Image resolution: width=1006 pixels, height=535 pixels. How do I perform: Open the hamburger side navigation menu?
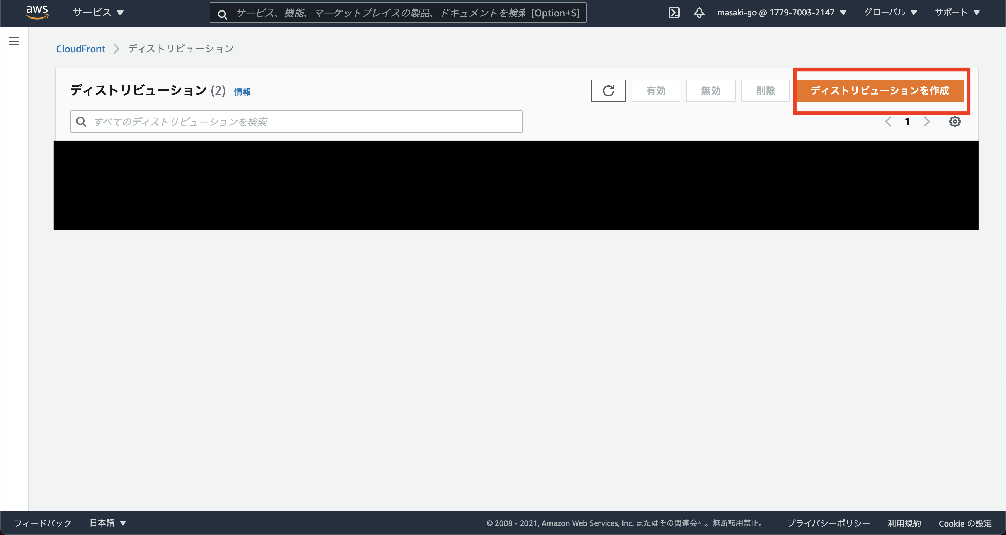(14, 42)
